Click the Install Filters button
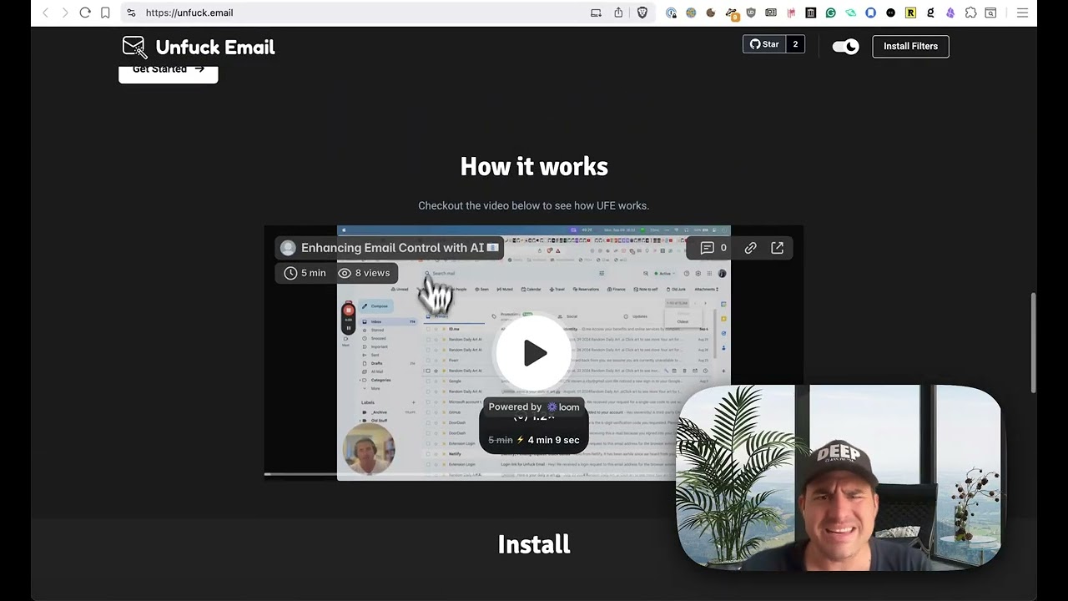 coord(910,46)
